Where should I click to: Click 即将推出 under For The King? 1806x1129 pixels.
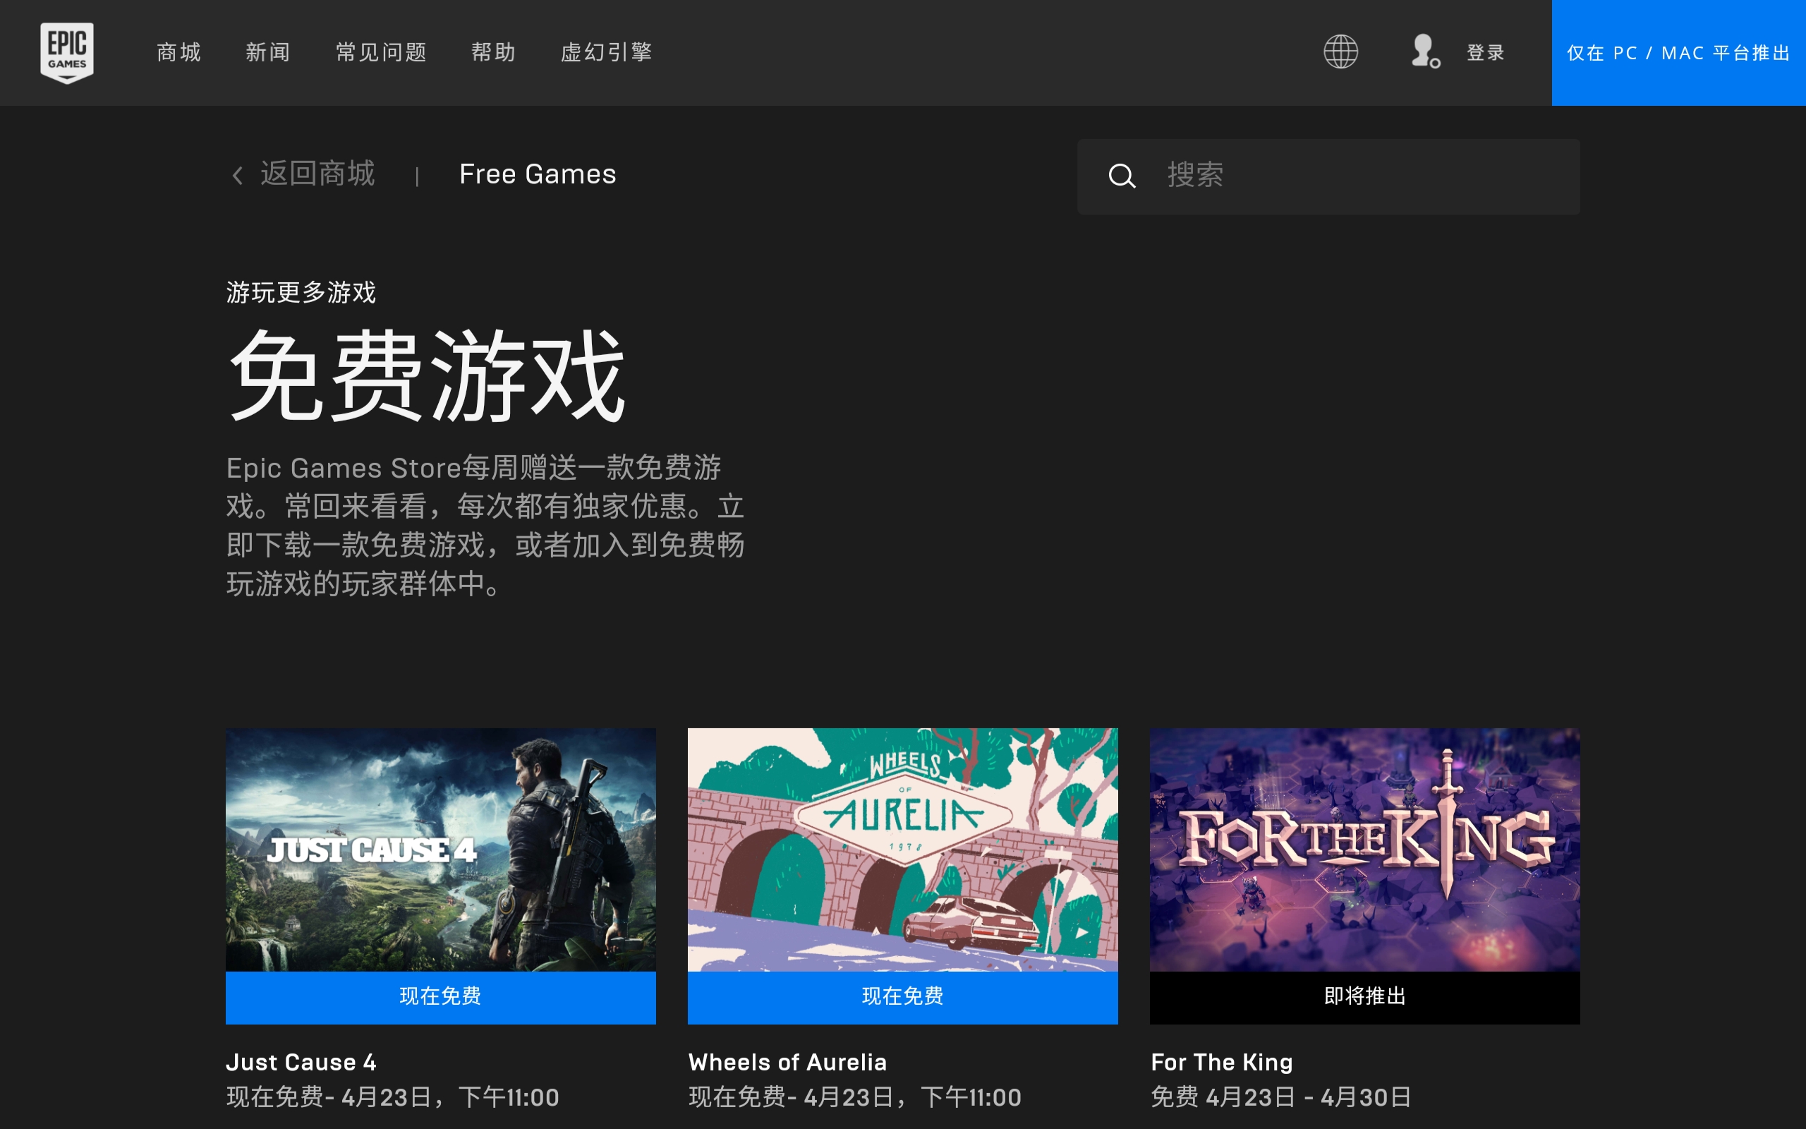pos(1364,997)
